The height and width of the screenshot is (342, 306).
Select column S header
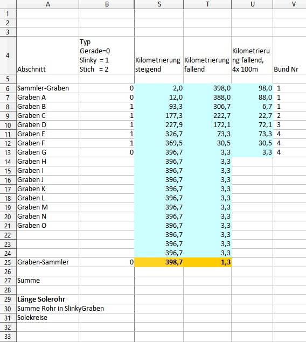pyautogui.click(x=159, y=4)
